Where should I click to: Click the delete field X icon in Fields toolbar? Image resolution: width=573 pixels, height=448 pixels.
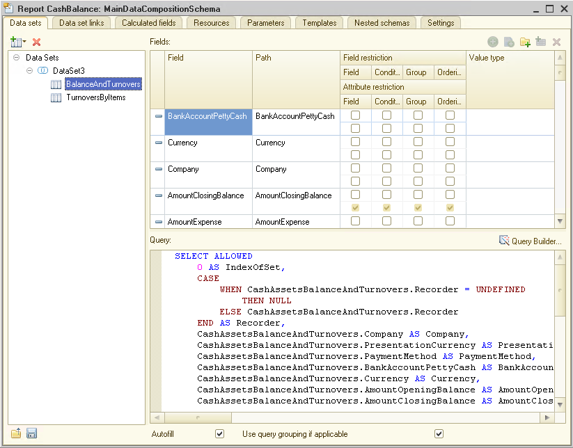tap(556, 42)
